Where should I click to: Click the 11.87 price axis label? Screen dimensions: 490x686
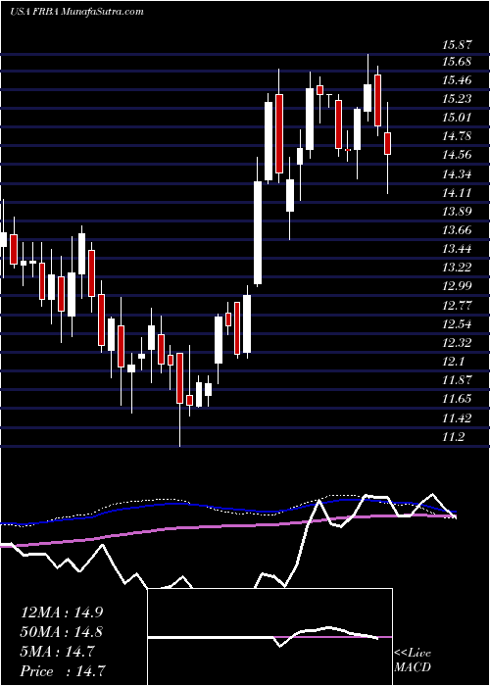pyautogui.click(x=457, y=380)
